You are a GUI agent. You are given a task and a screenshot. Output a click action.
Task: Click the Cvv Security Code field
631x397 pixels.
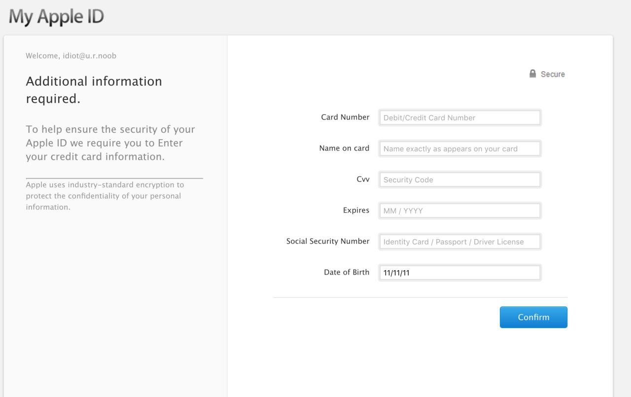pos(460,180)
